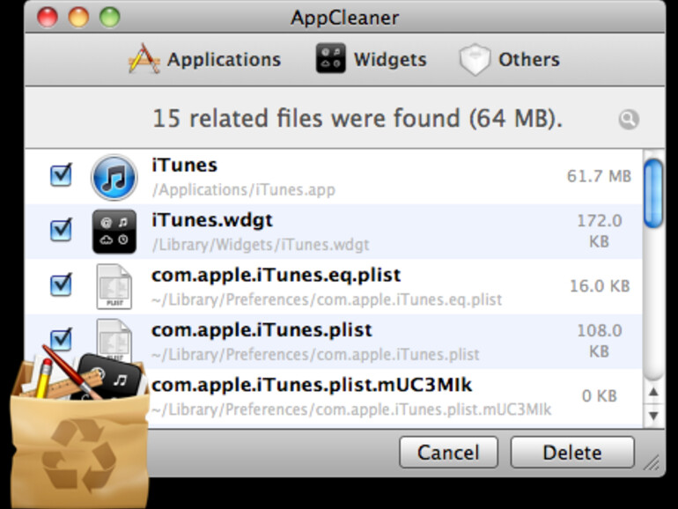Click the magnifying glass search icon
Image resolution: width=678 pixels, height=509 pixels.
click(x=628, y=120)
